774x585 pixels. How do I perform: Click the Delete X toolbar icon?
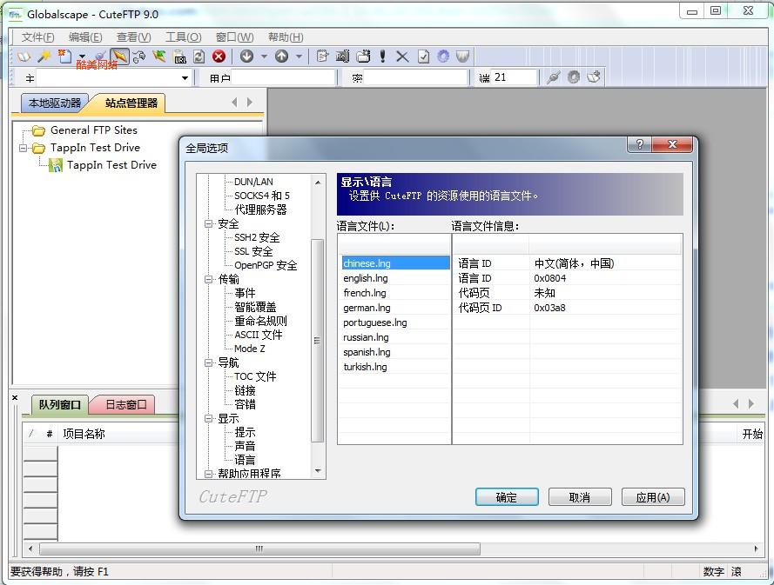402,57
